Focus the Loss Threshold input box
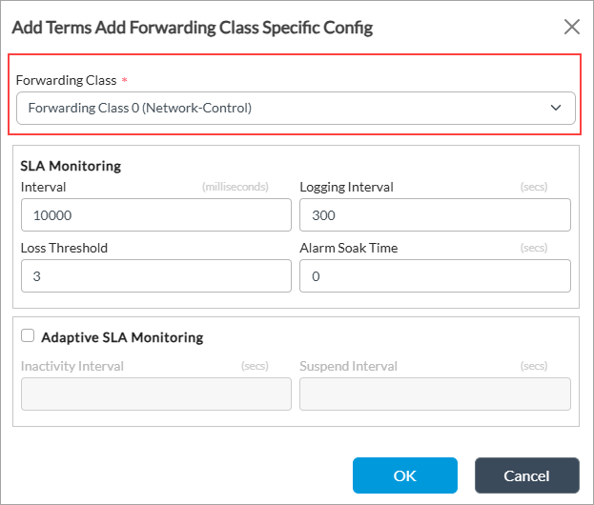594x505 pixels. [x=155, y=276]
